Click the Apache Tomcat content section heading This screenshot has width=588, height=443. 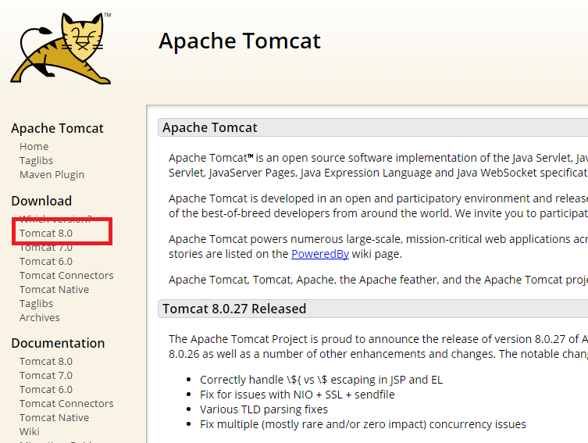(x=210, y=127)
